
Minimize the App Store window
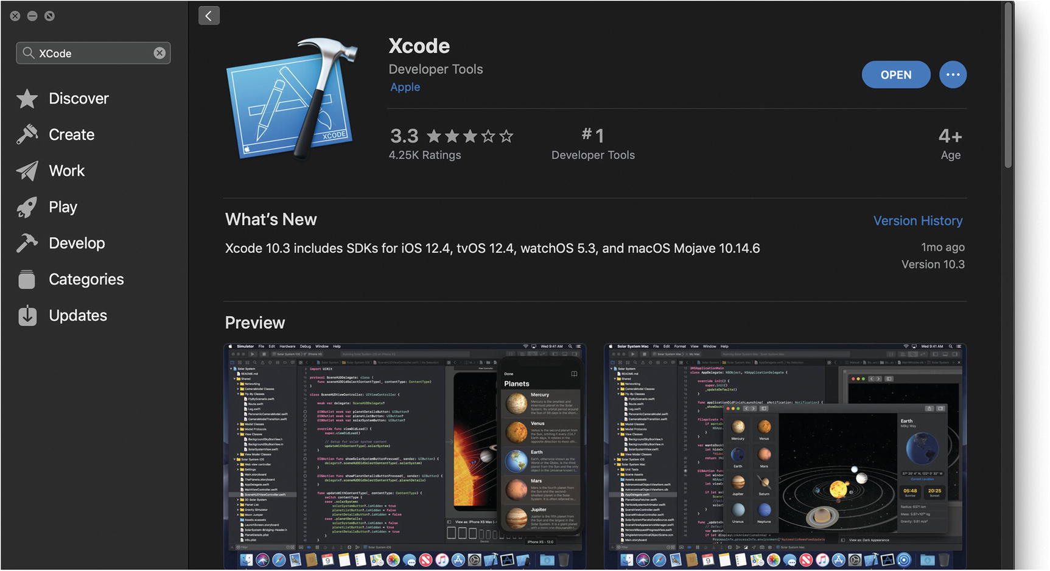[32, 16]
